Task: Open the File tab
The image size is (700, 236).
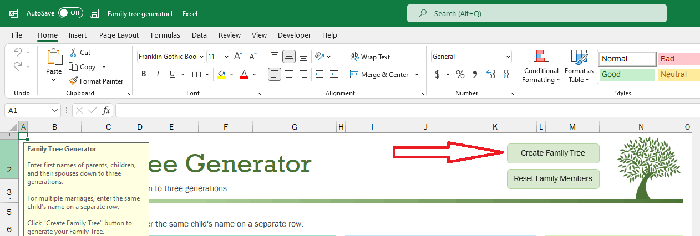Action: [17, 35]
